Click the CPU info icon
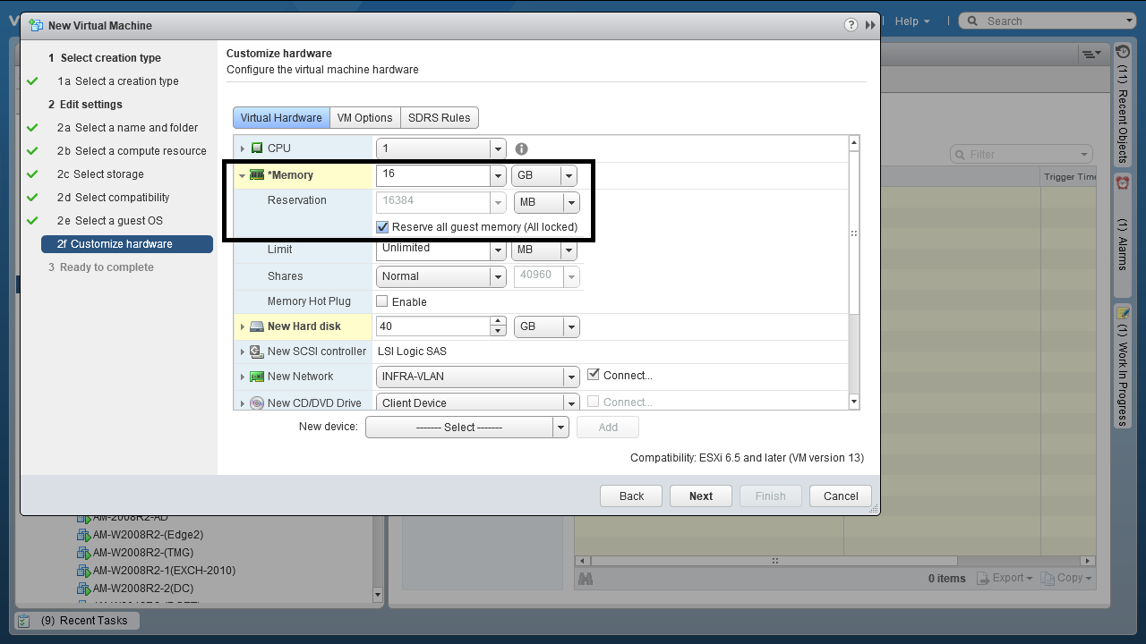This screenshot has height=644, width=1146. [x=521, y=149]
